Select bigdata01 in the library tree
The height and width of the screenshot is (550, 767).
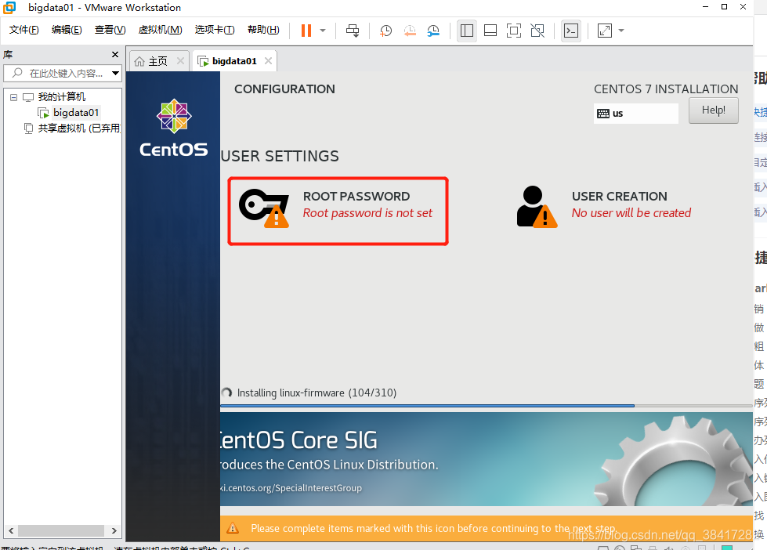click(76, 113)
